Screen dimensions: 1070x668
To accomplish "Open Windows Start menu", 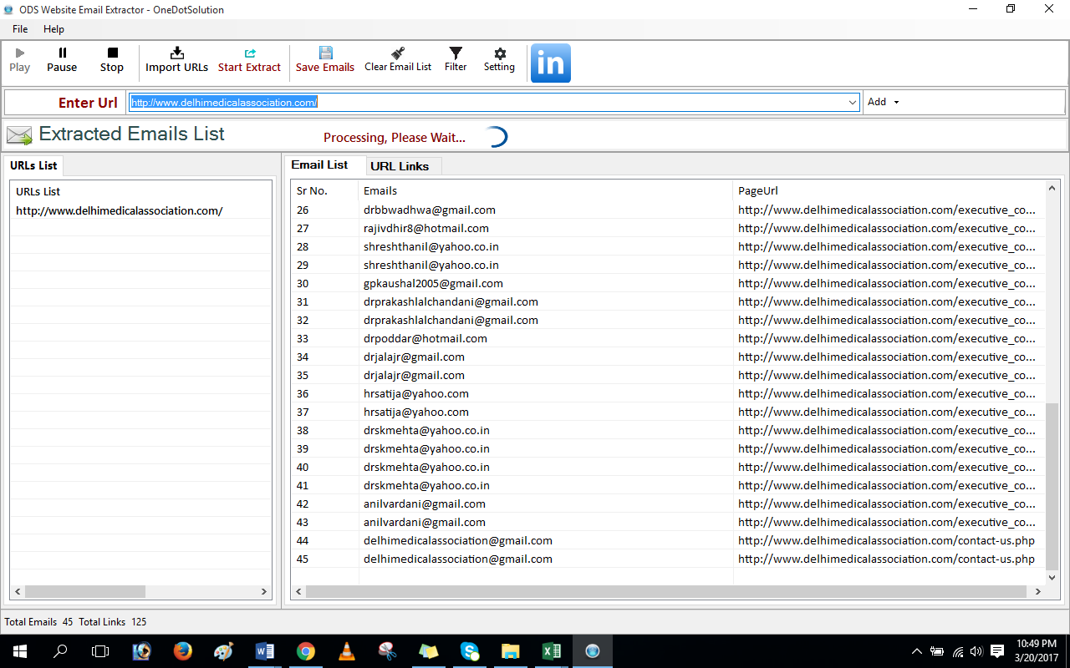I will click(x=20, y=651).
